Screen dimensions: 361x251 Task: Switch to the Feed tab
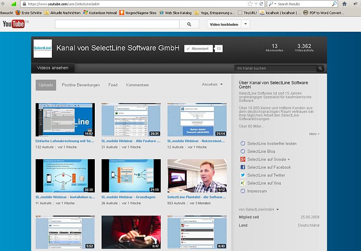[x=113, y=85]
